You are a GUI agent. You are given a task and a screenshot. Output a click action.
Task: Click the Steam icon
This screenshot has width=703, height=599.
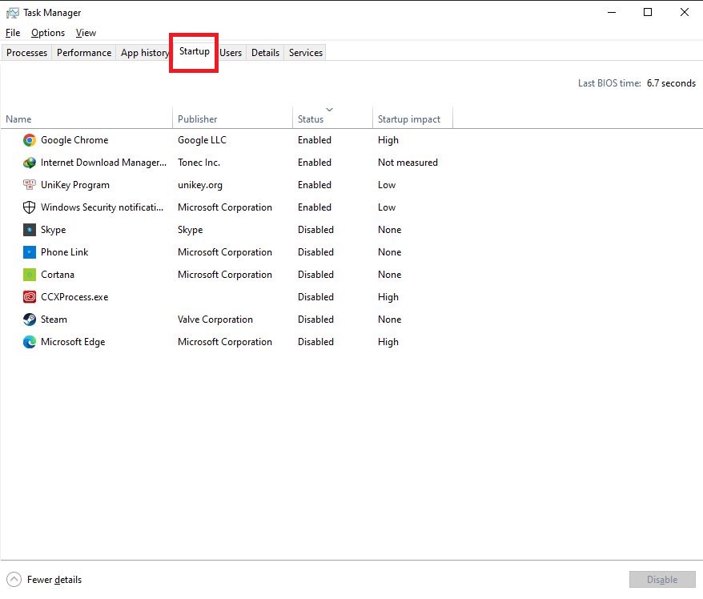[x=30, y=320]
